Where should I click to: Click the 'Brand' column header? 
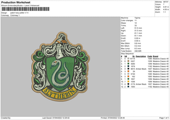click(156, 56)
